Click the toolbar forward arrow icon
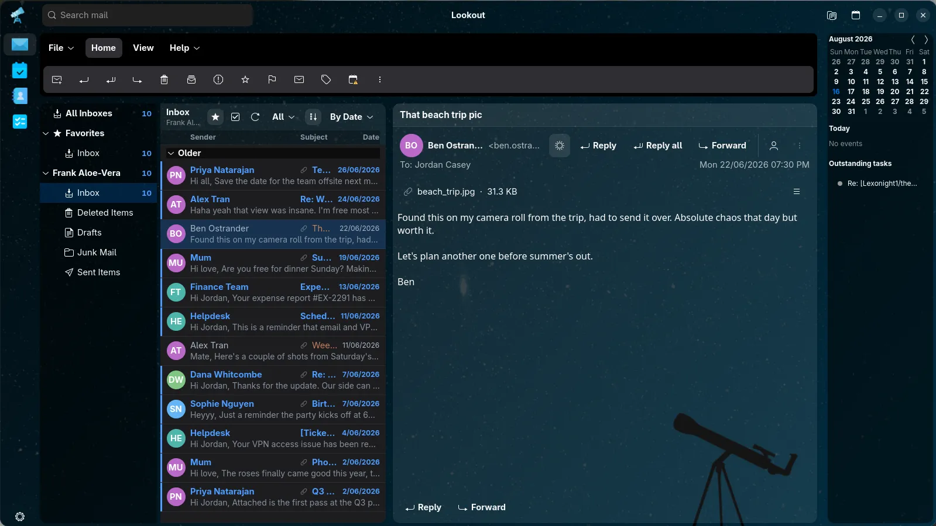Viewport: 936px width, 526px height. pos(138,79)
